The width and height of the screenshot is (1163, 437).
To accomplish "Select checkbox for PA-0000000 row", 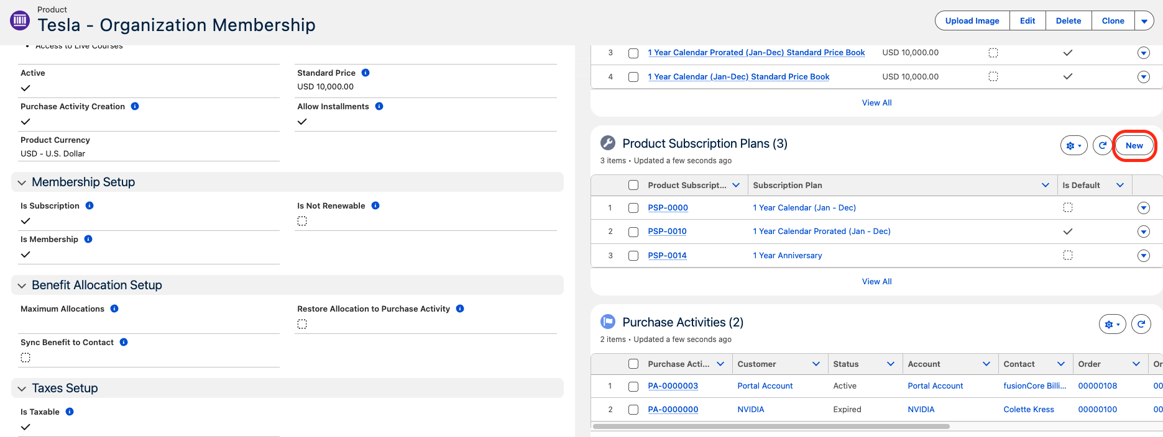I will [x=633, y=410].
